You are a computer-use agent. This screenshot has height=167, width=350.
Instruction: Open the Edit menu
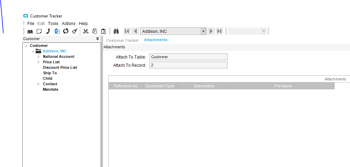[x=41, y=23]
